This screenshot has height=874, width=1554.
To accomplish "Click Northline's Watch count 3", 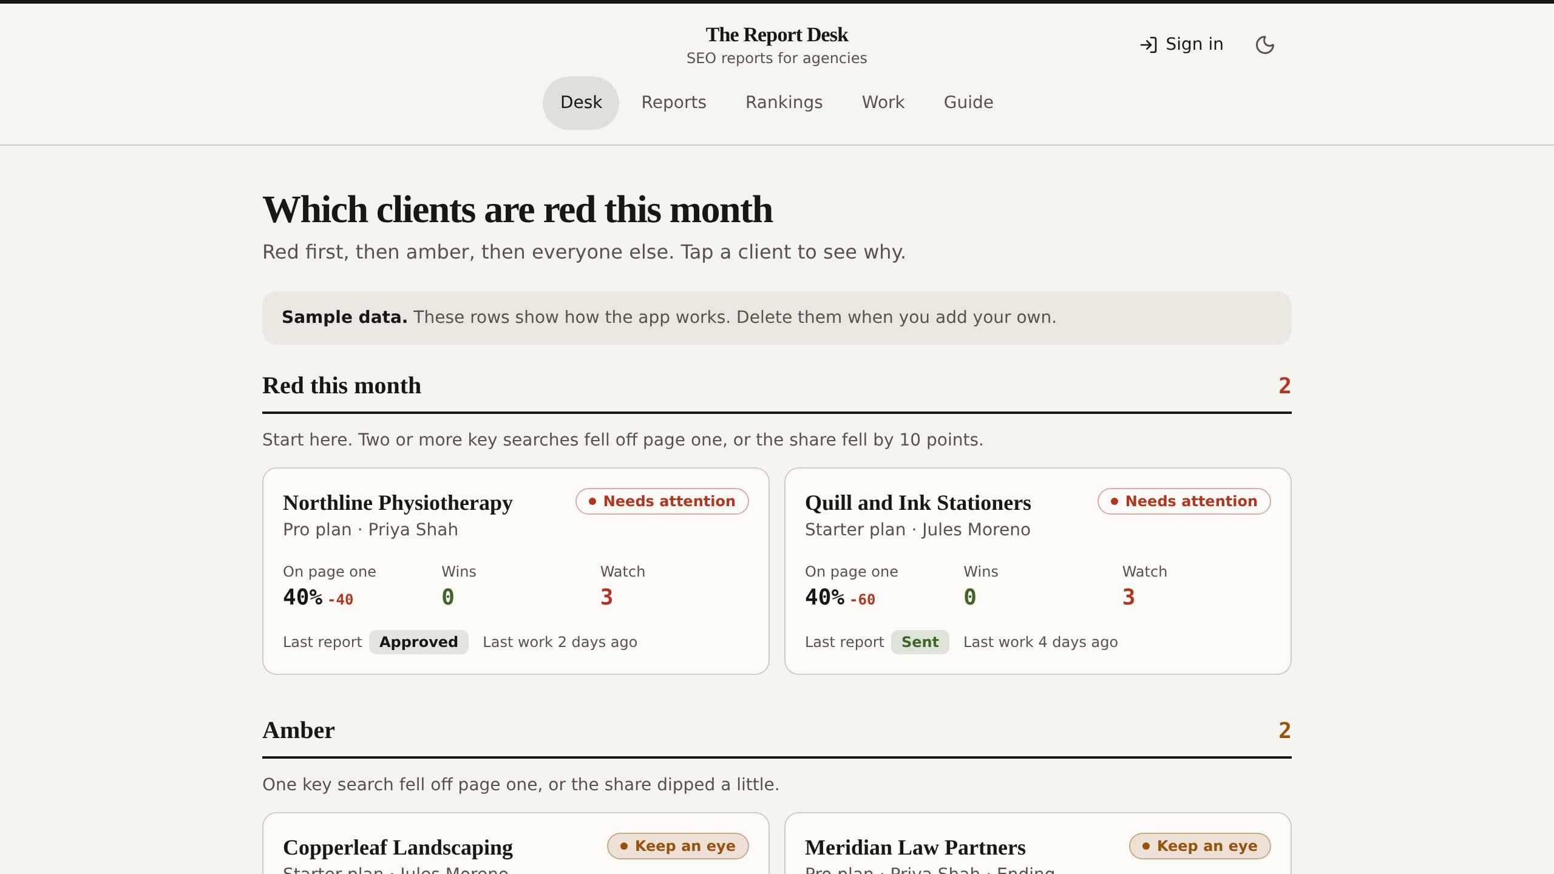I will (606, 597).
